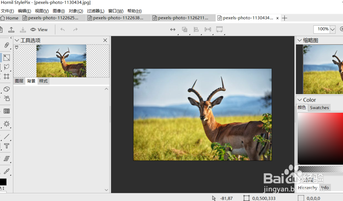Click the scroll up arrow in tool options
The height and width of the screenshot is (201, 343).
coord(106,89)
